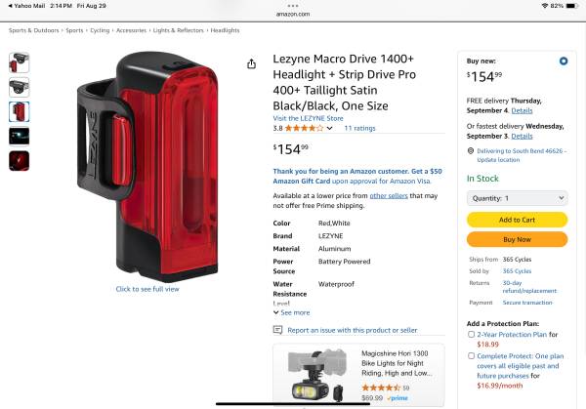Check the 2-Year Protection Plan box
This screenshot has width=586, height=409.
472,334
